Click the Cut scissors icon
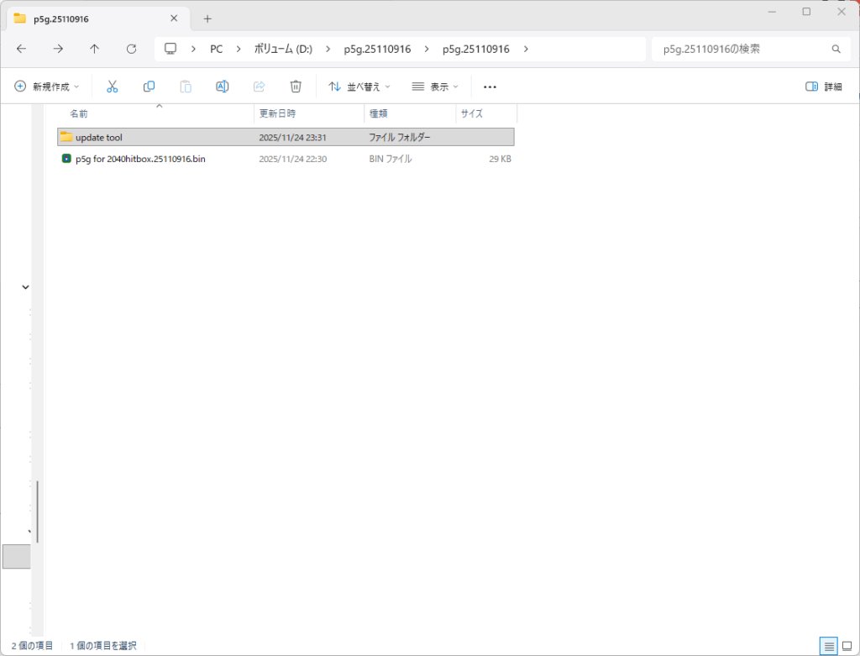 coord(112,87)
